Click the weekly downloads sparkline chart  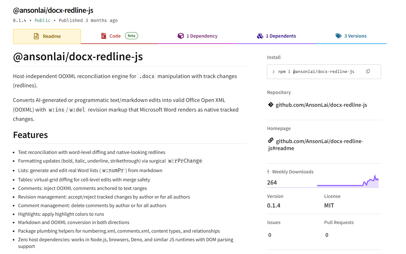click(x=348, y=181)
